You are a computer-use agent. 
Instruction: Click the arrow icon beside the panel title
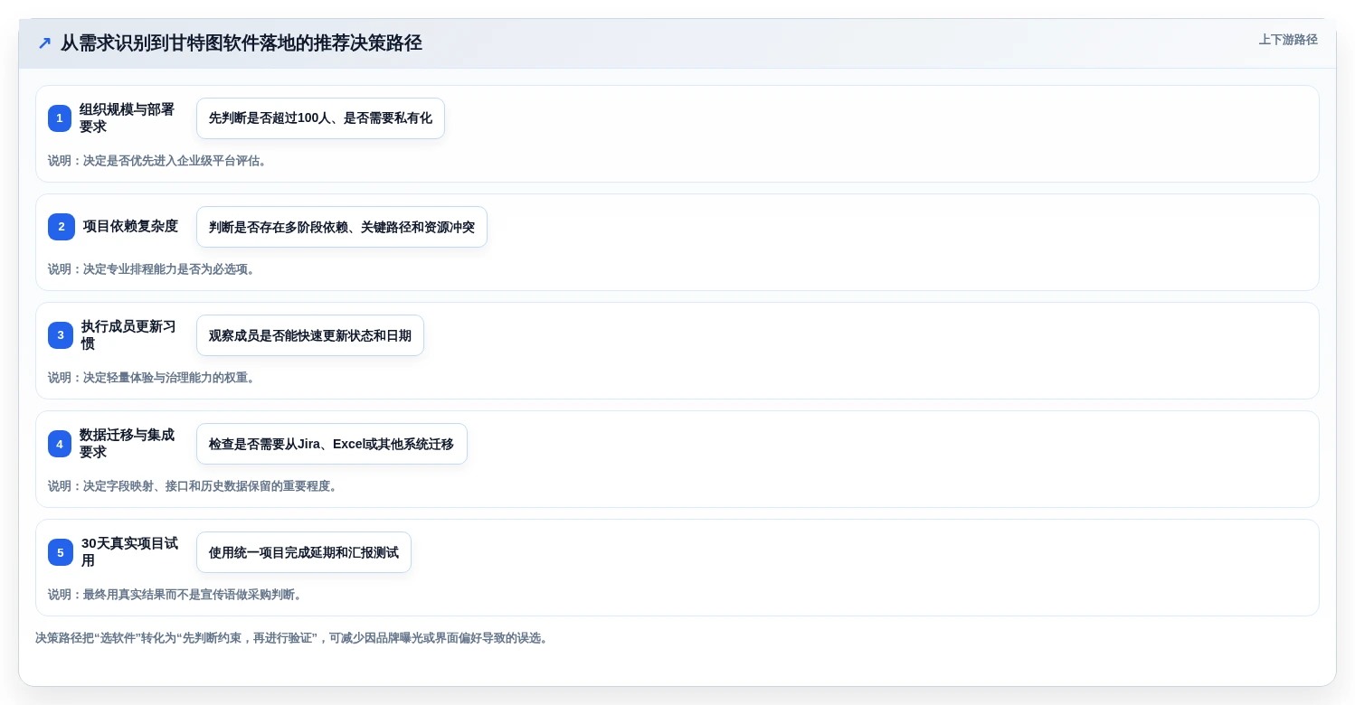pos(44,43)
